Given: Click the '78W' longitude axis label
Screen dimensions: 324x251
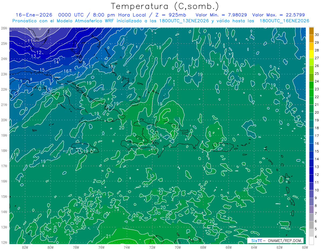Looking at the screenshot, I should click(76, 247).
